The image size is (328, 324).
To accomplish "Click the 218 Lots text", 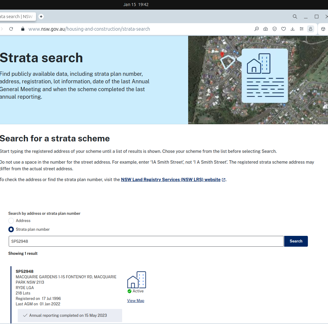I will pos(23,293).
